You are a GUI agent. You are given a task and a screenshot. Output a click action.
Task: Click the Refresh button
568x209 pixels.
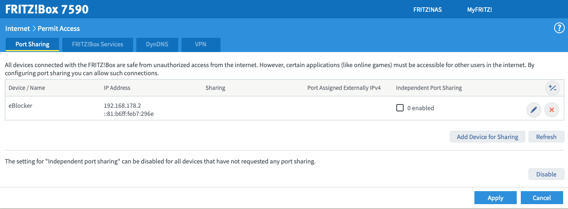tap(546, 137)
